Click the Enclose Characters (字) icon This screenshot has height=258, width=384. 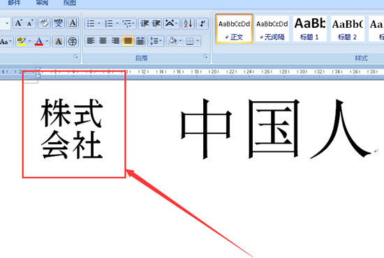coord(73,41)
